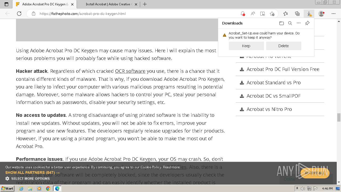
Task: Add this page to favorites star icon
Action: pos(272,14)
